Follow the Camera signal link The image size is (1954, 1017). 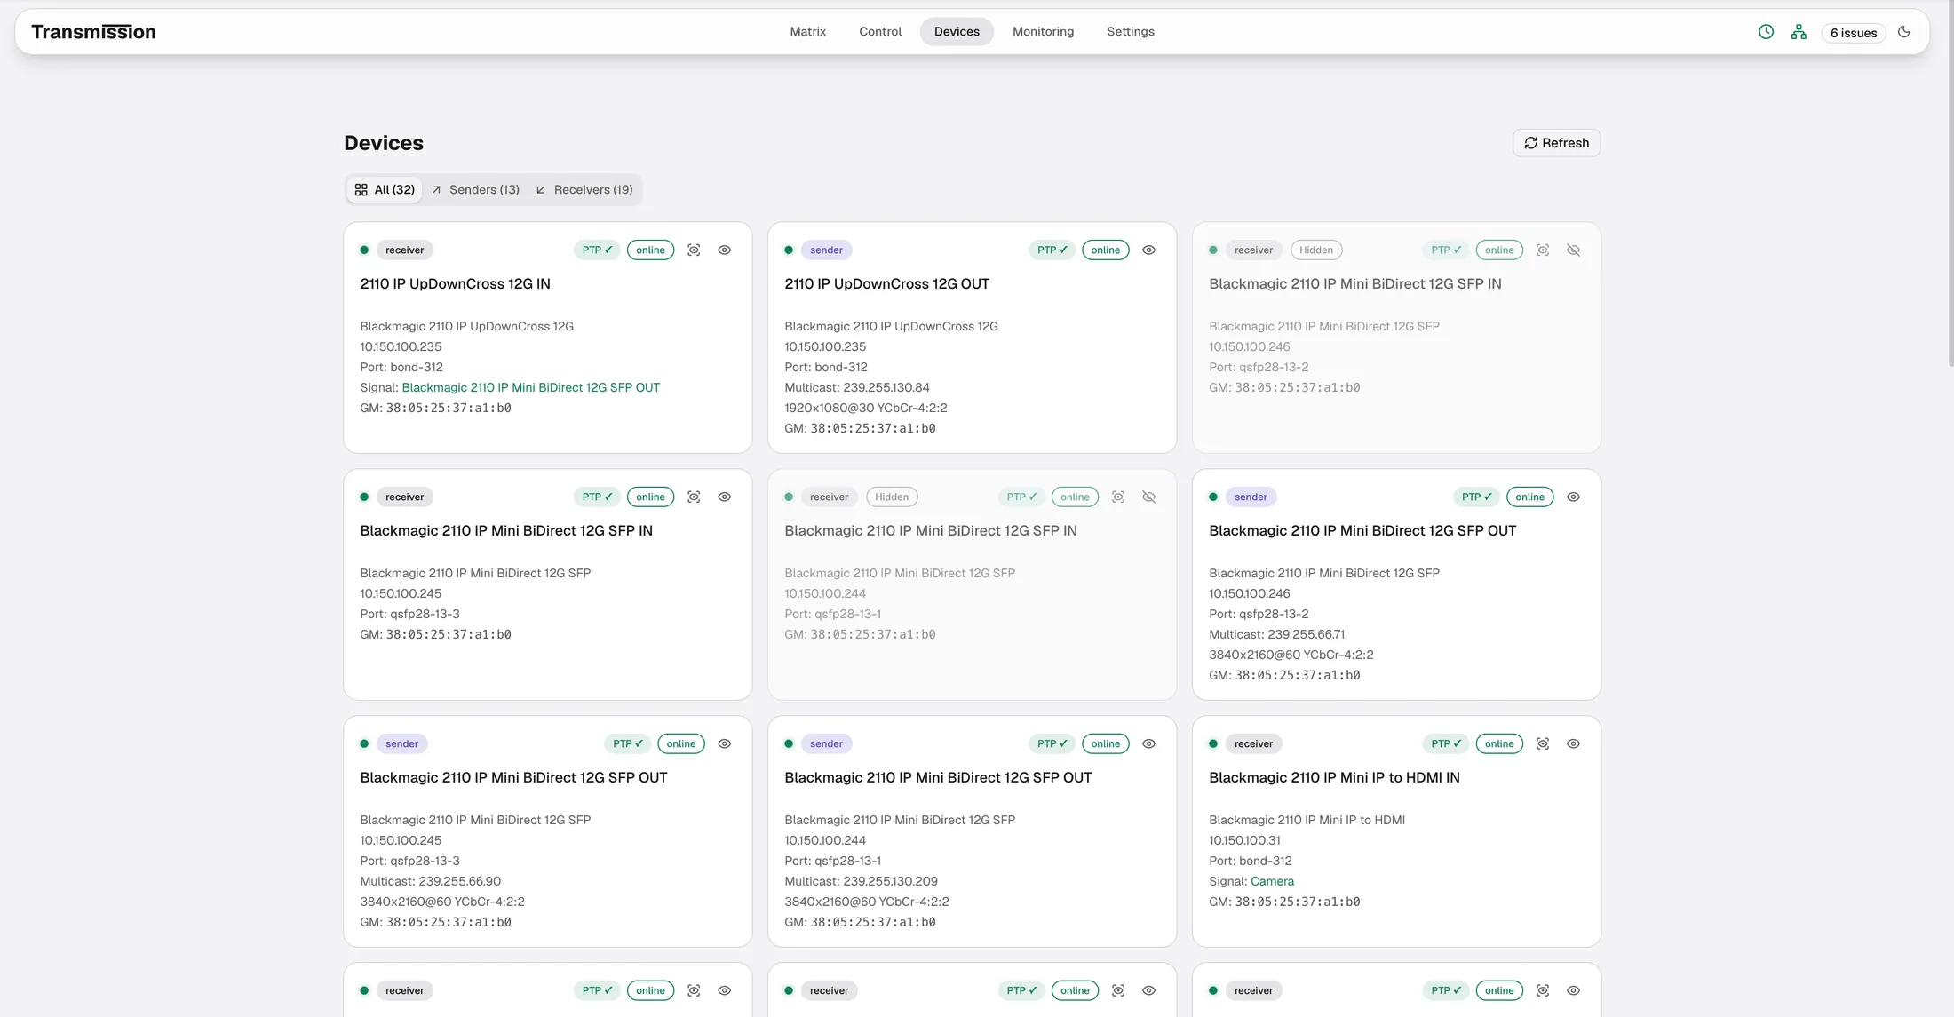[x=1272, y=882]
